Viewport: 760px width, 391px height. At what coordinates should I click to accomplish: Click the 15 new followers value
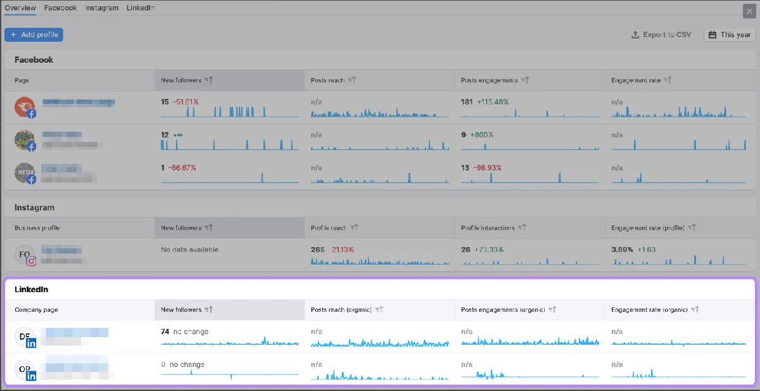165,101
